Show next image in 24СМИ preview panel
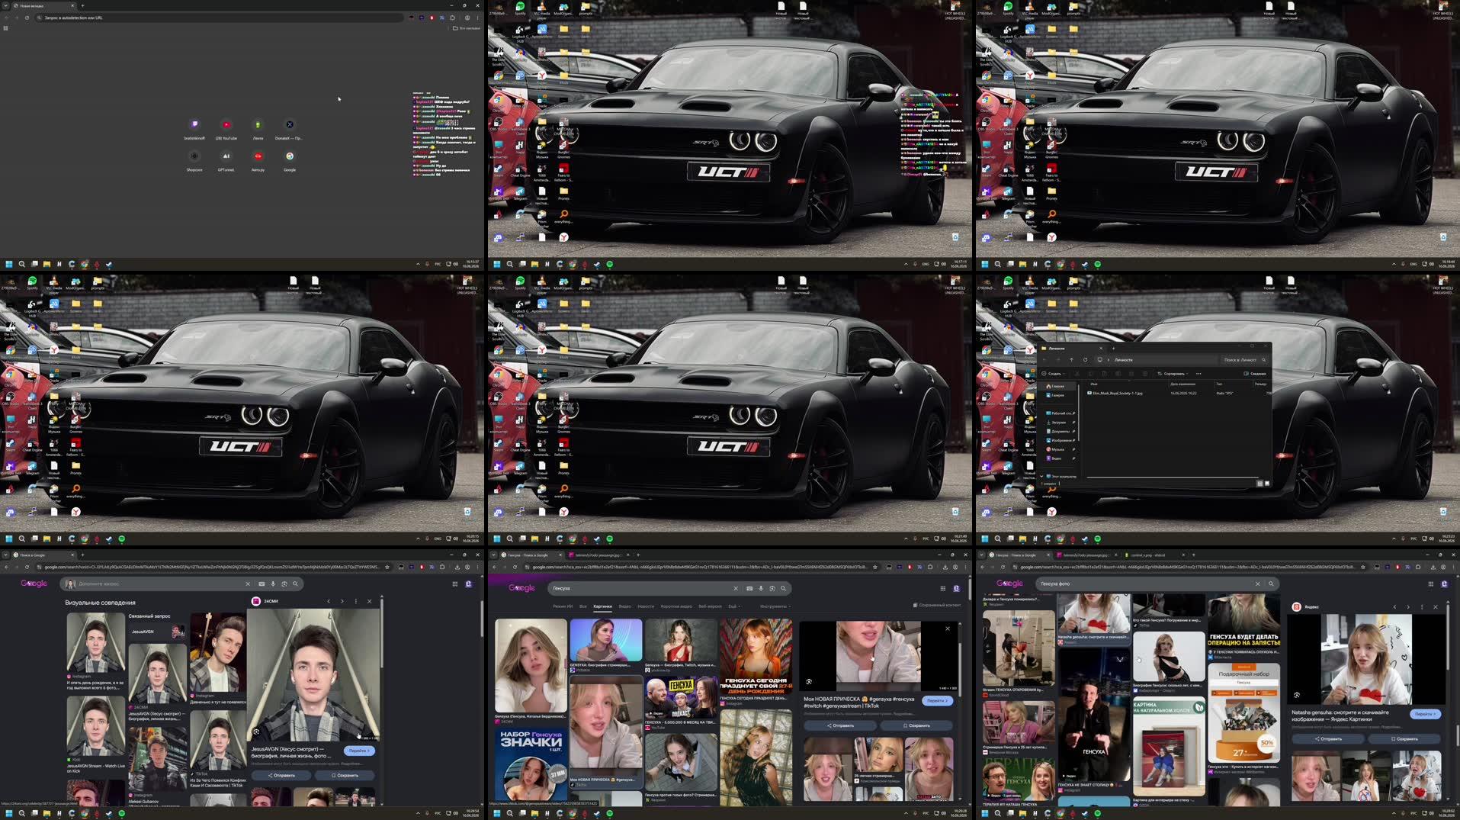The image size is (1460, 820). pyautogui.click(x=342, y=601)
